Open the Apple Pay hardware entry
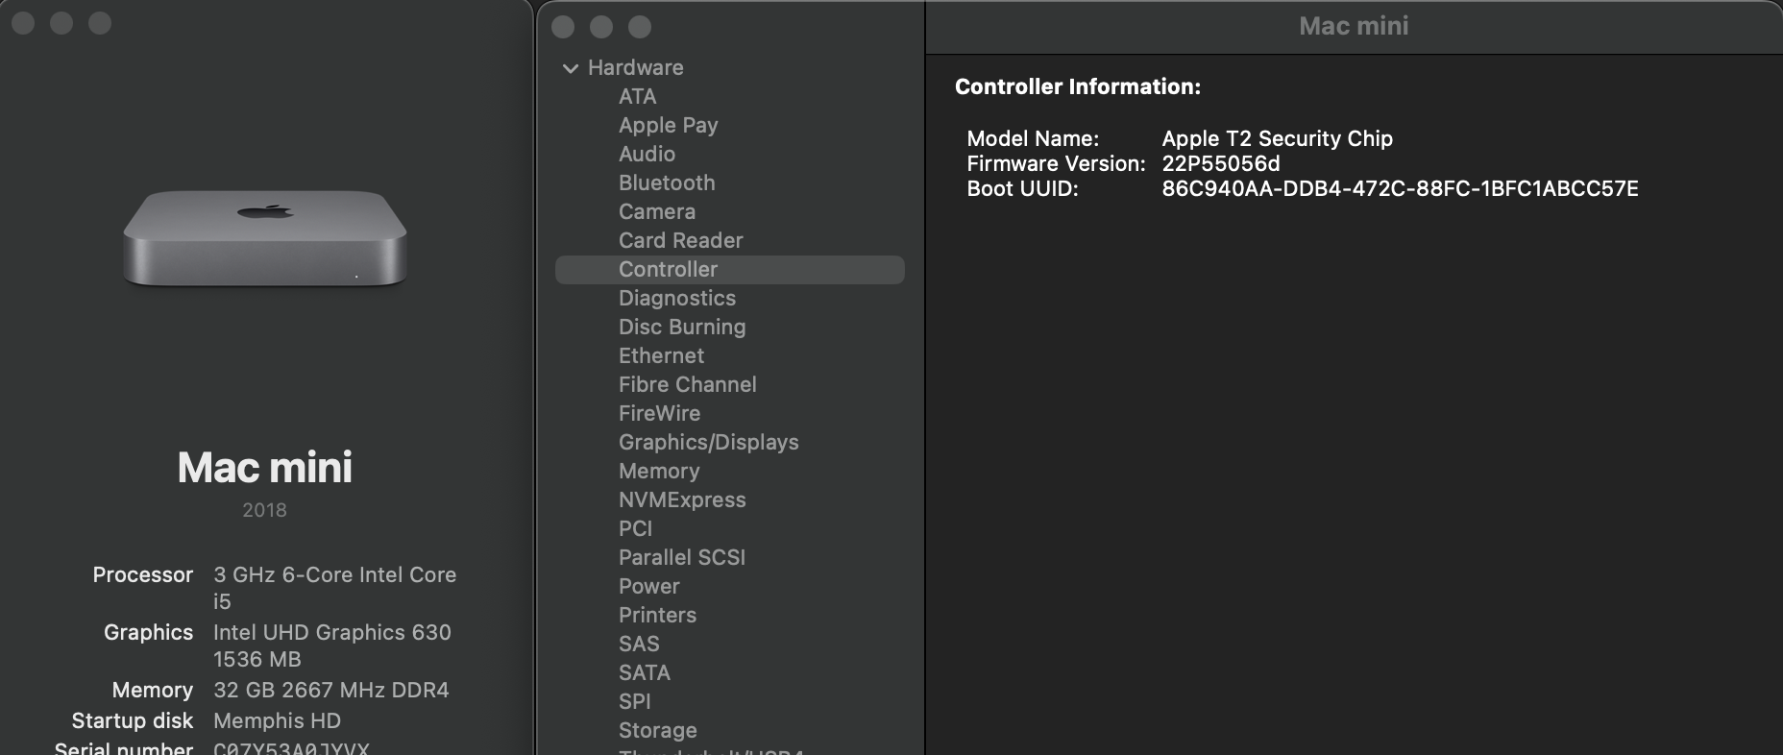This screenshot has width=1783, height=755. [668, 125]
